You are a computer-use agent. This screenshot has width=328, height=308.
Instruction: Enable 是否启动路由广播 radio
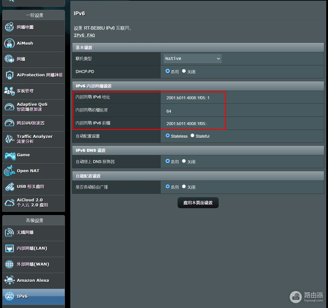pyautogui.click(x=168, y=187)
